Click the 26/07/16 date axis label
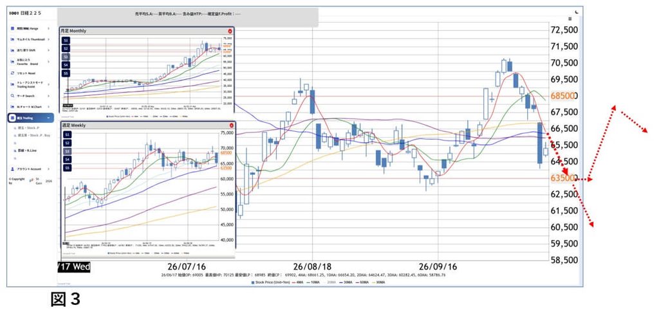Screen dimensions: 659x312 pyautogui.click(x=187, y=267)
